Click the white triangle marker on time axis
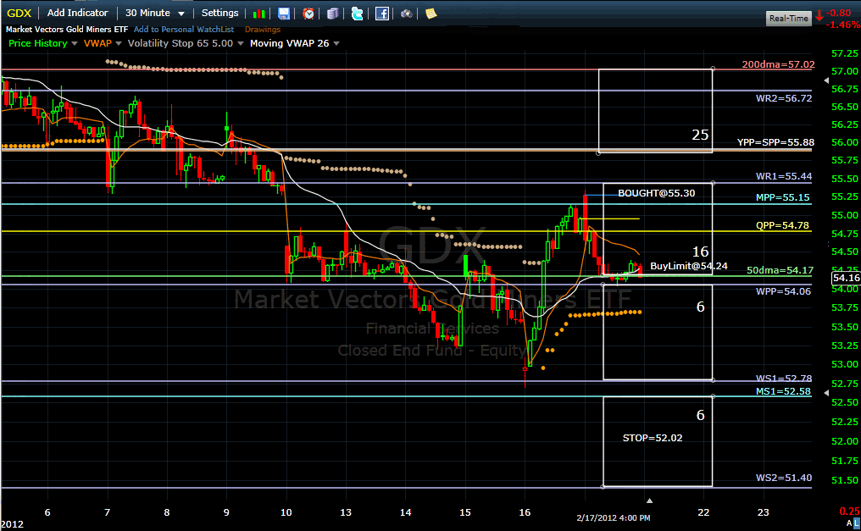861x531 pixels. pyautogui.click(x=650, y=501)
